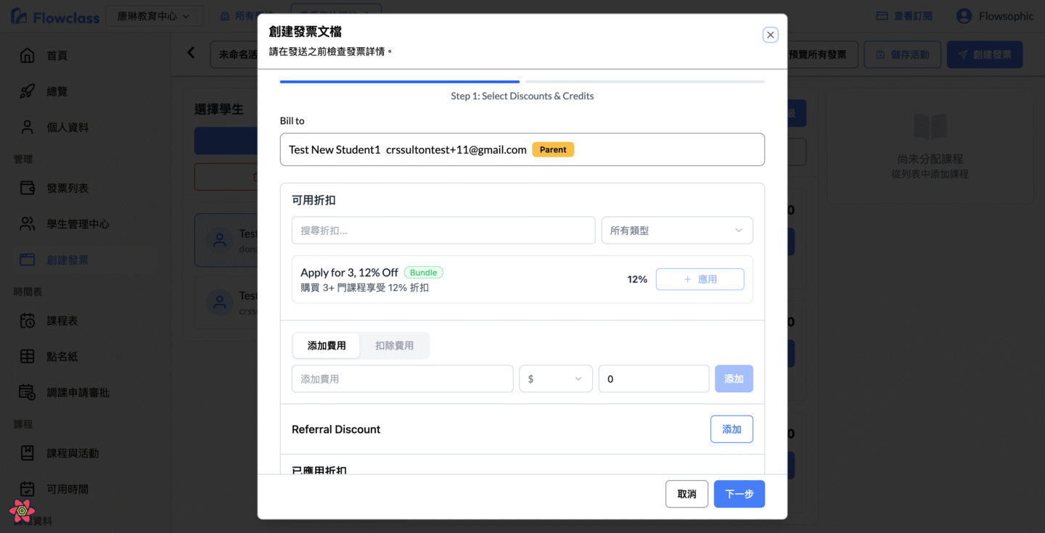Open the 康琳教育中心 organization dropdown
This screenshot has width=1045, height=533.
[154, 16]
